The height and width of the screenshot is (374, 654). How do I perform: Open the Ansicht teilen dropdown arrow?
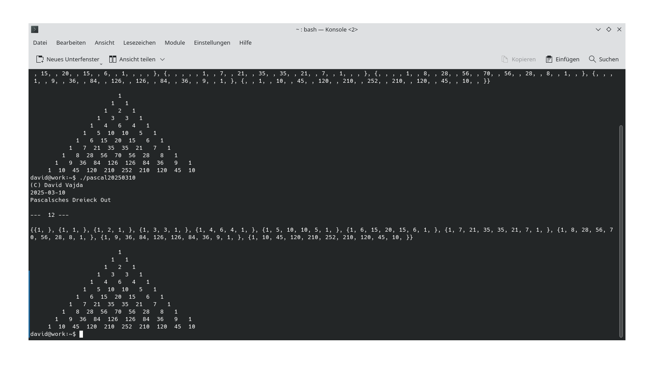pyautogui.click(x=162, y=59)
